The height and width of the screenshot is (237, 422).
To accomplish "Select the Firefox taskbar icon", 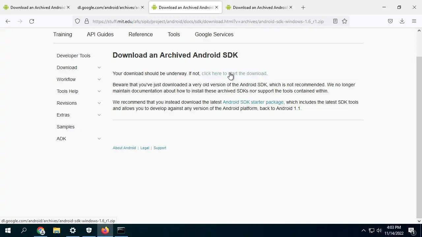I will click(105, 230).
